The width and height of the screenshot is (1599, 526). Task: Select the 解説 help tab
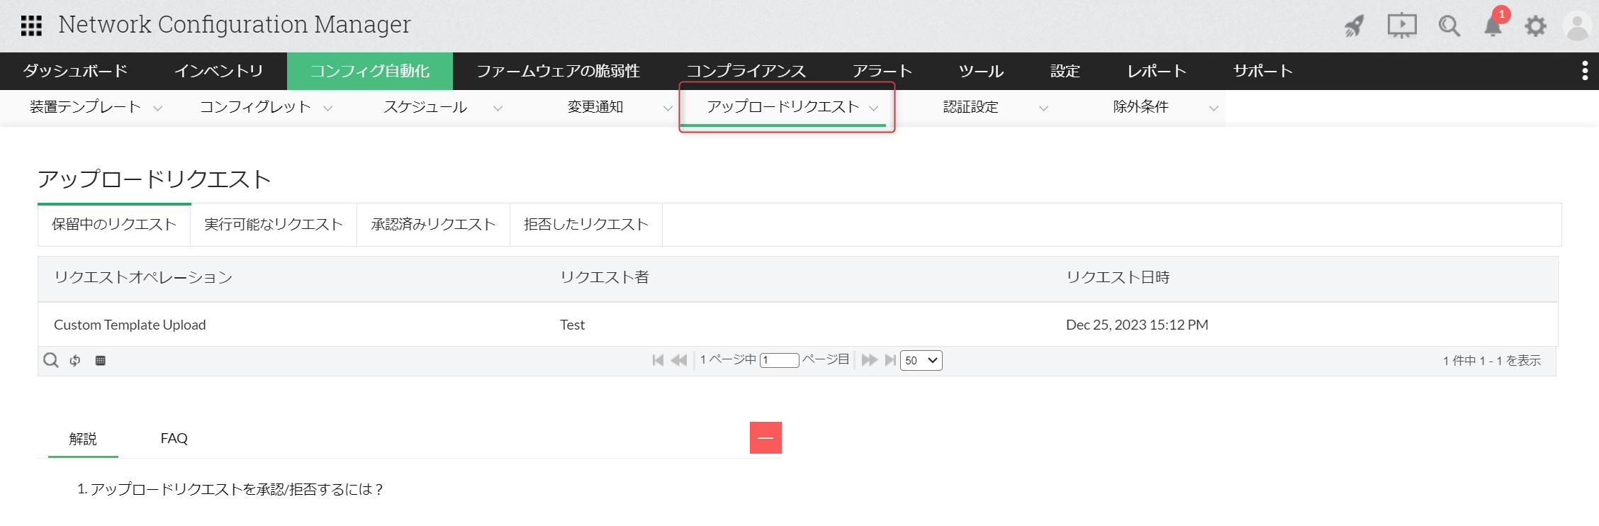click(83, 439)
